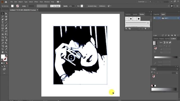Screen dimensions: 180x101
Task: Open the Effect menu
Action: click(x=36, y=2)
